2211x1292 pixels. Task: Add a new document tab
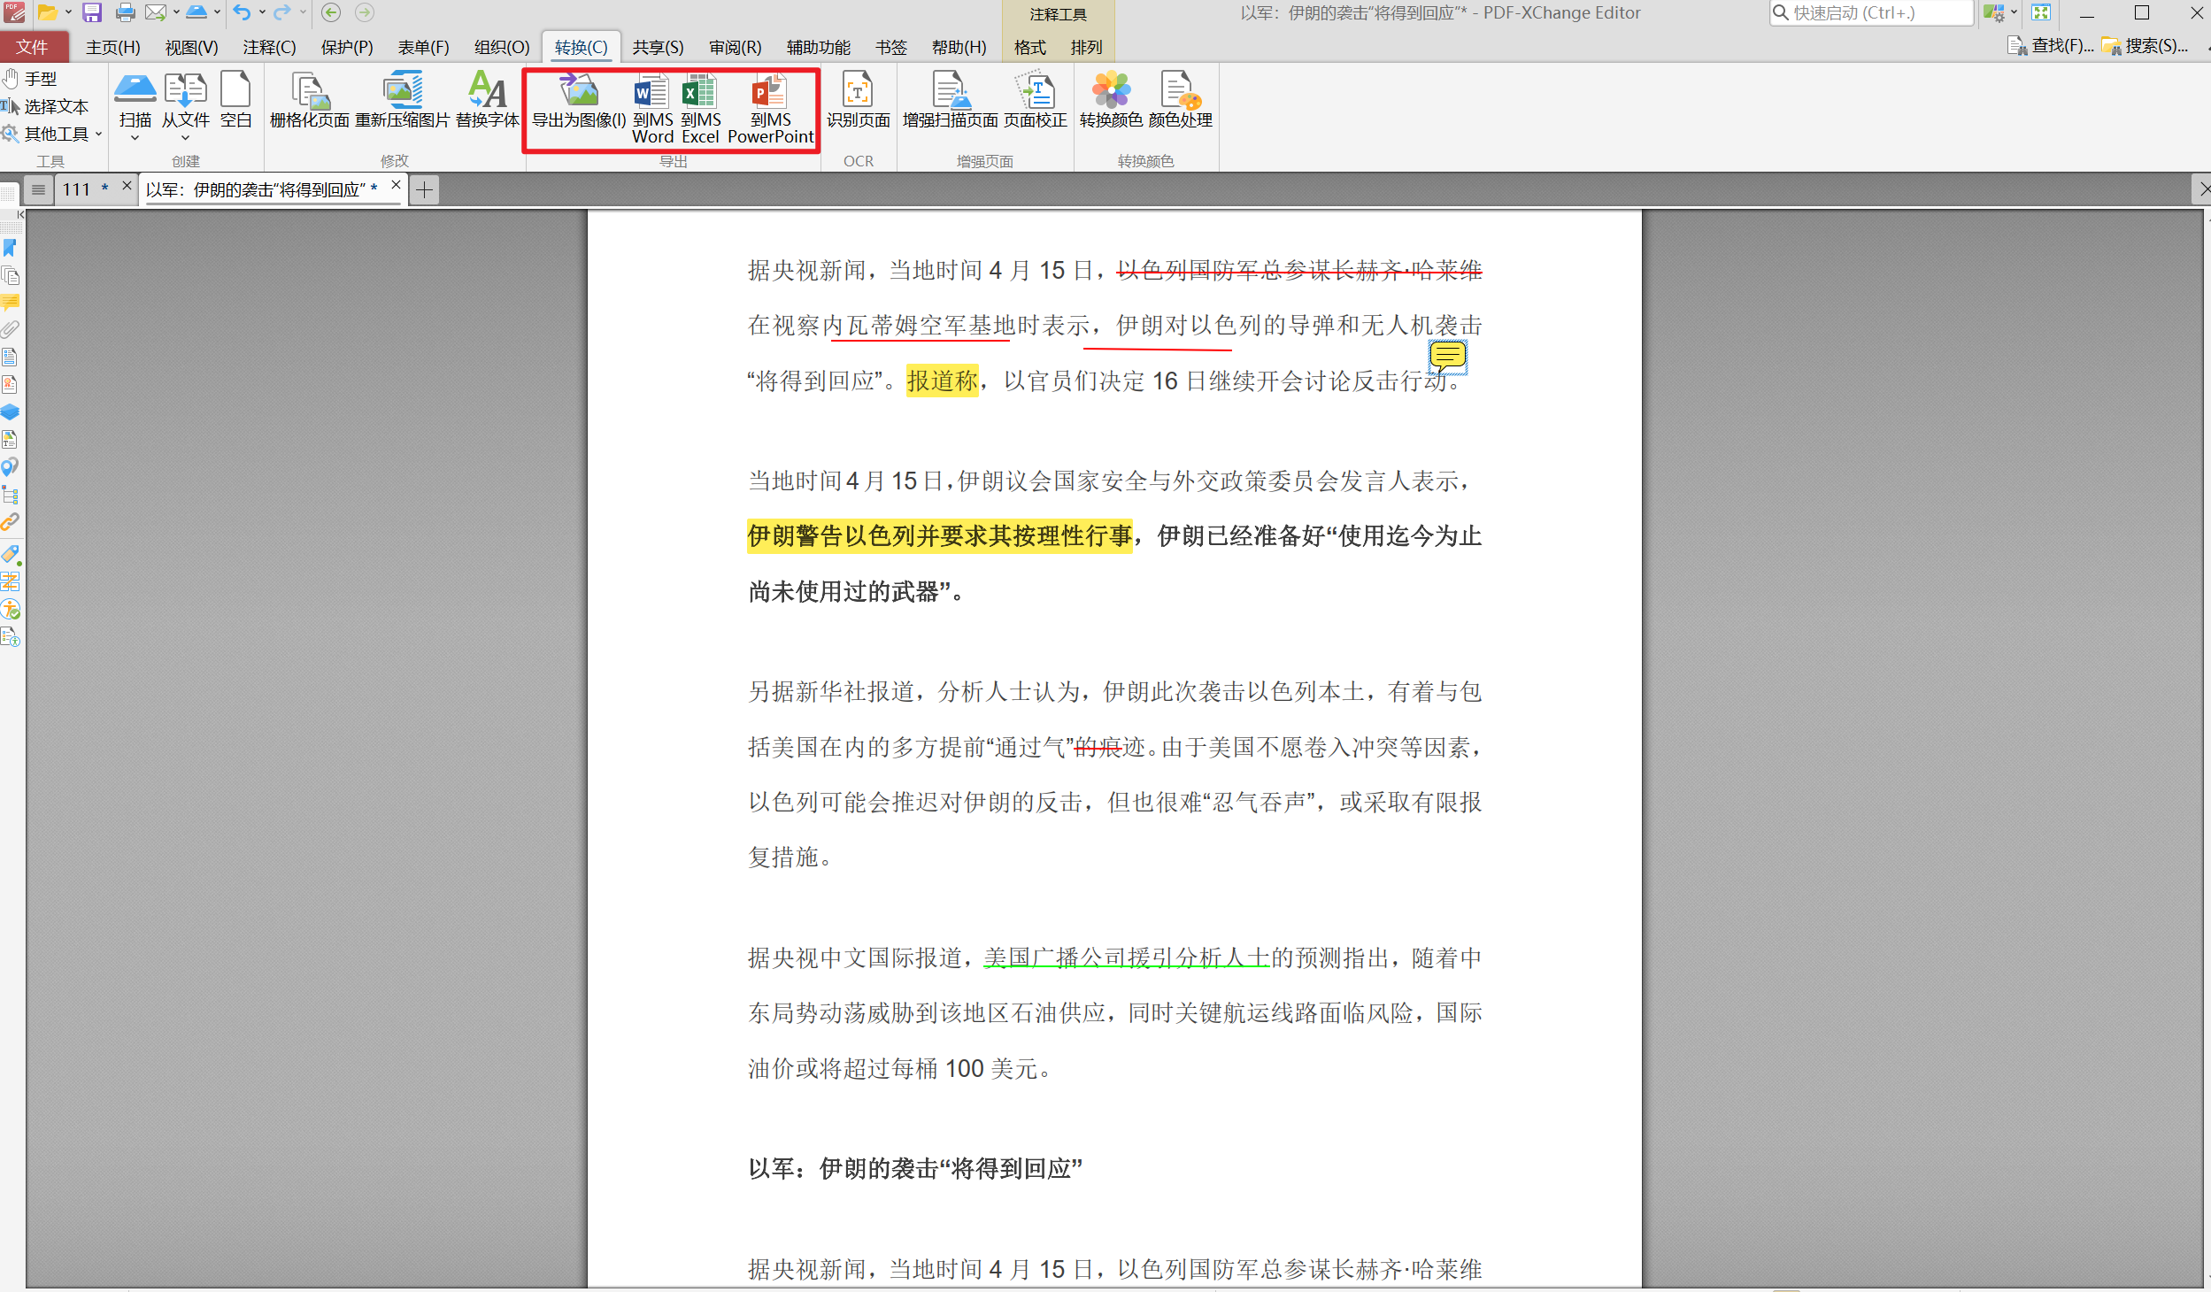click(425, 189)
